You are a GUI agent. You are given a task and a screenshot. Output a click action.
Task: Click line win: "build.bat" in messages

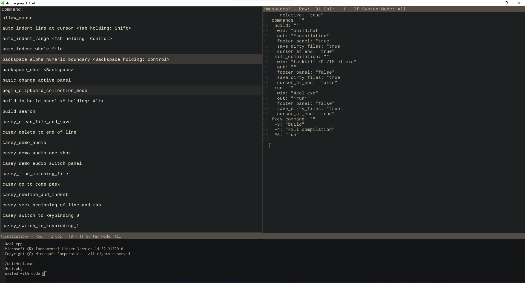[x=299, y=31]
